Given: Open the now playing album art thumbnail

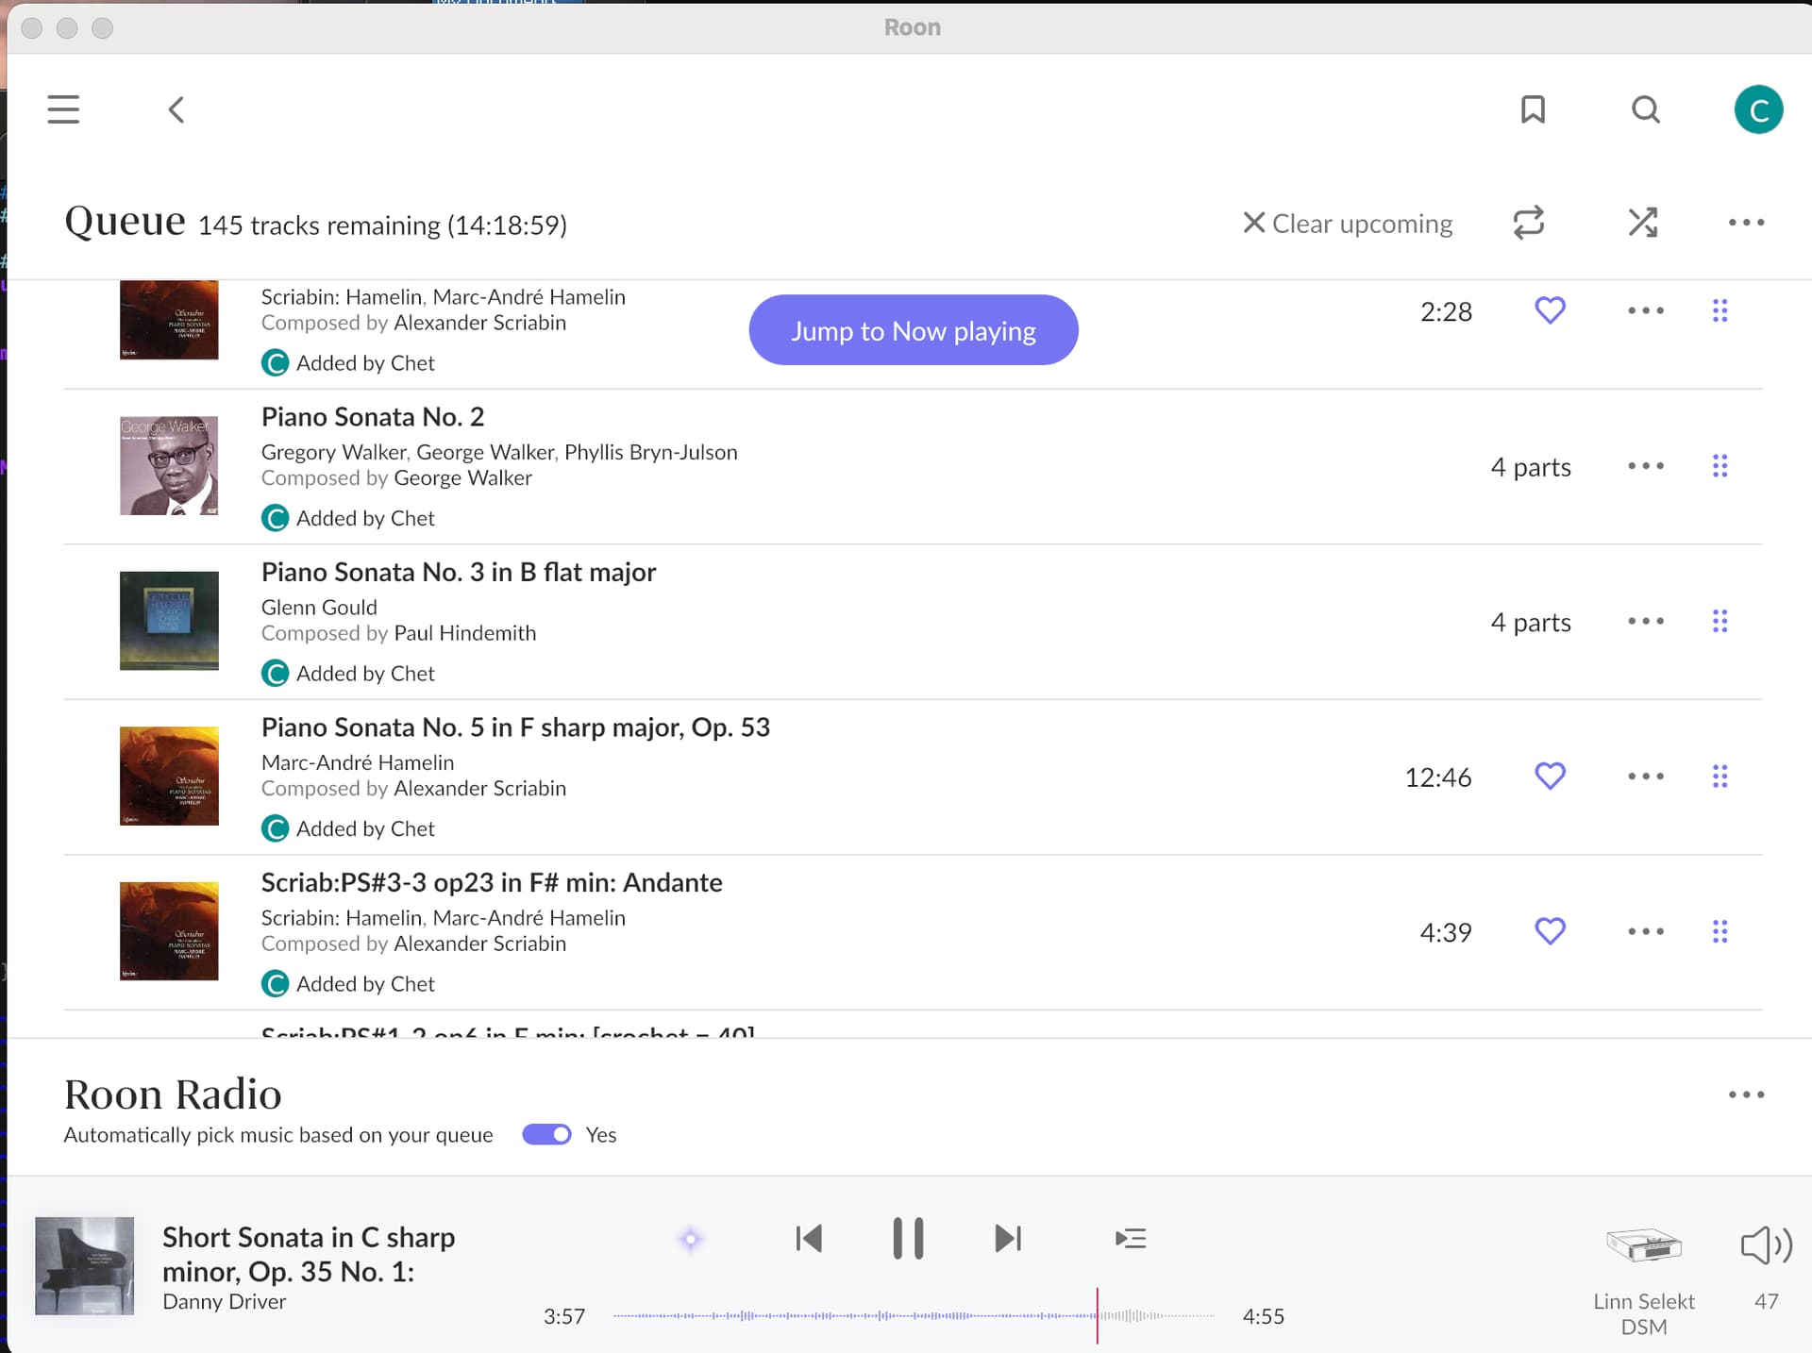Looking at the screenshot, I should coord(84,1265).
